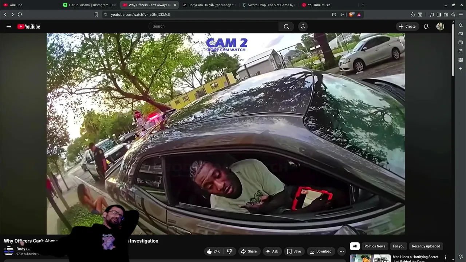The height and width of the screenshot is (262, 466).
Task: Dislike the video
Action: tap(229, 251)
